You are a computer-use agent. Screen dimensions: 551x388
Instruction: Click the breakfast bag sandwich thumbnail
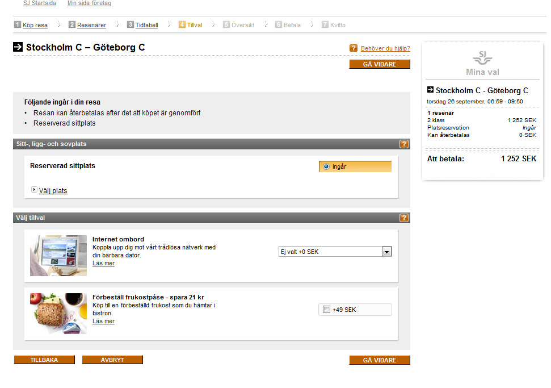58,314
